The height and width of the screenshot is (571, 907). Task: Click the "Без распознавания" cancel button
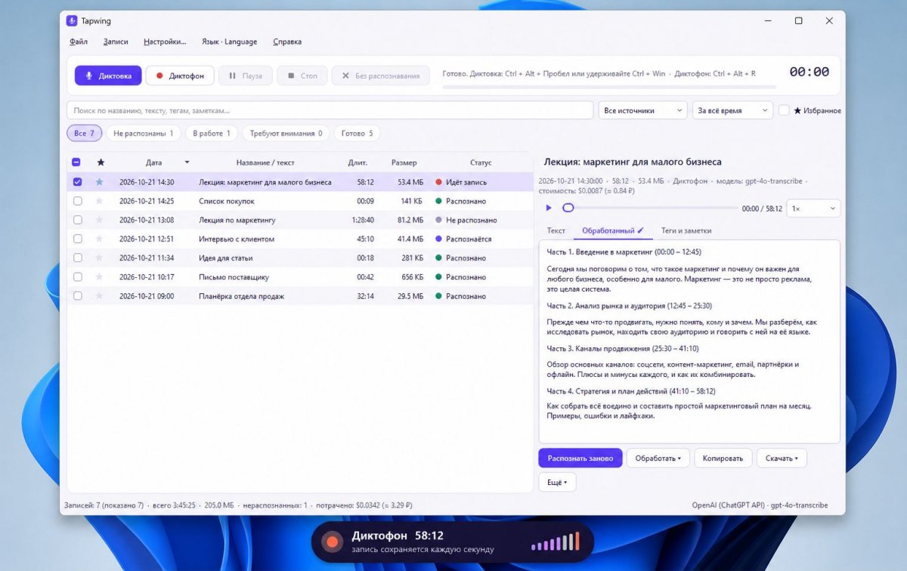(381, 76)
